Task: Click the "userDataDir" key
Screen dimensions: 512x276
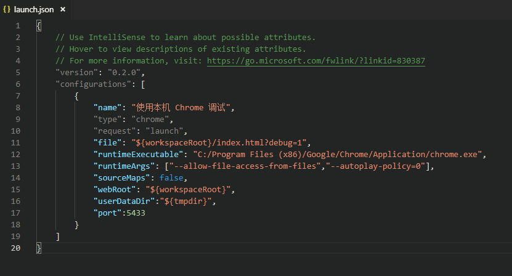Action: click(124, 201)
